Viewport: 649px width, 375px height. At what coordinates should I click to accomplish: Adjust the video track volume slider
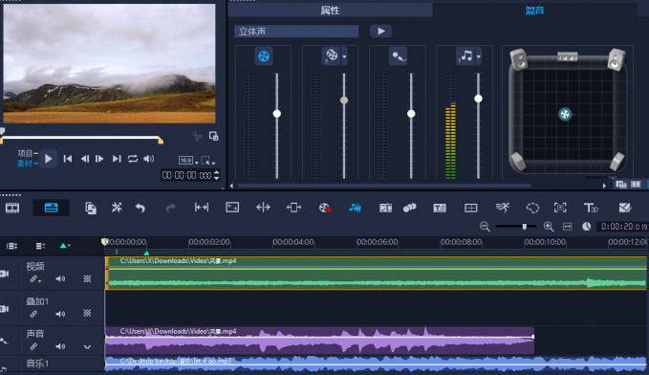[x=277, y=114]
